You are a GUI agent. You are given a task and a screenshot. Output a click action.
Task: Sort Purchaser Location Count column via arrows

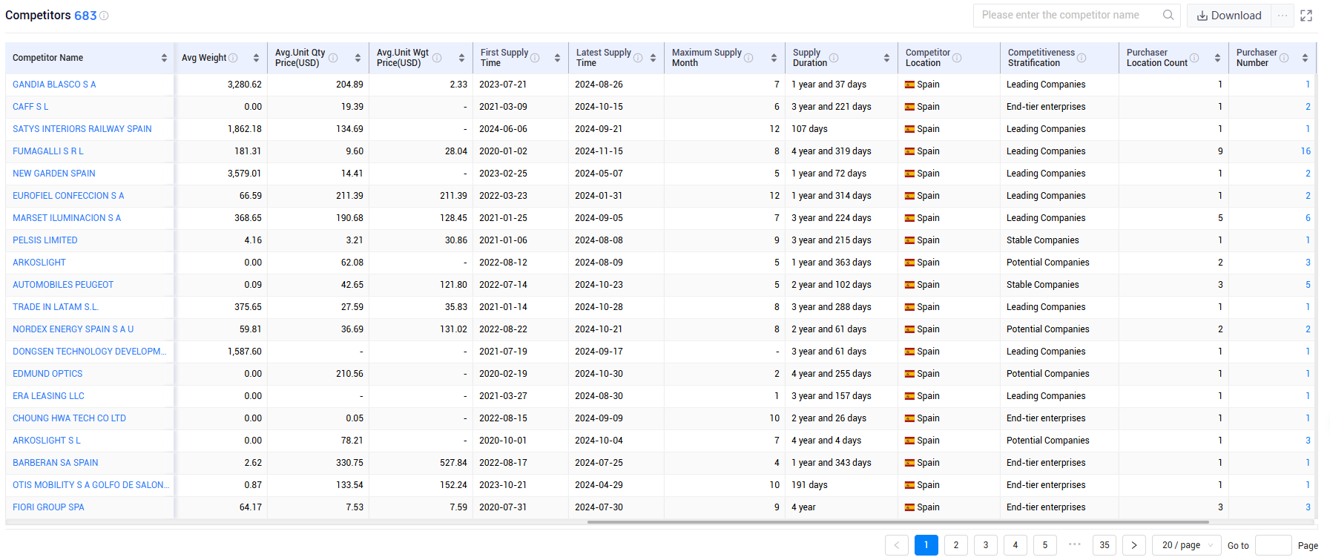[x=1217, y=58]
